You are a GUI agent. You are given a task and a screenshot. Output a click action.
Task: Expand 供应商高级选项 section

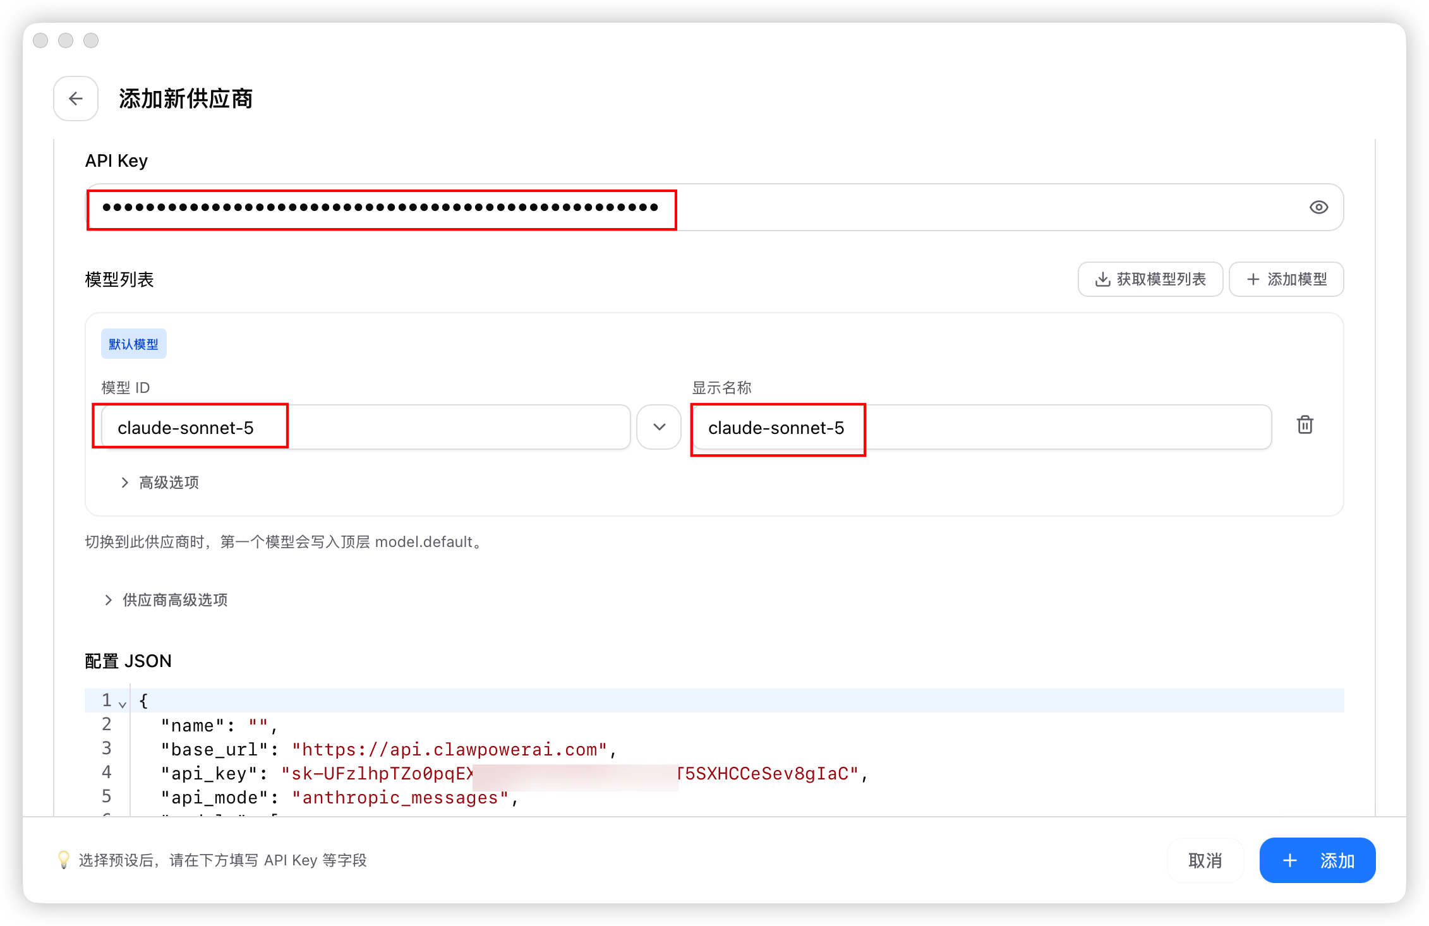point(166,600)
